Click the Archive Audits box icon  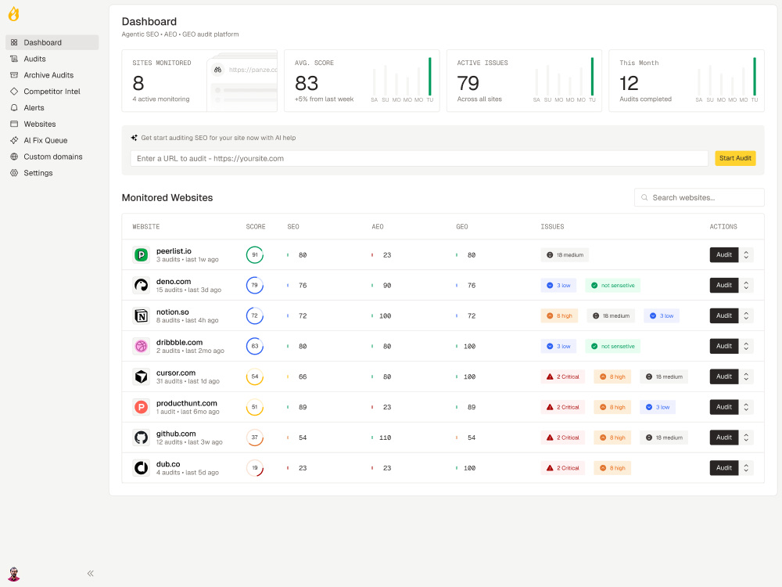14,75
